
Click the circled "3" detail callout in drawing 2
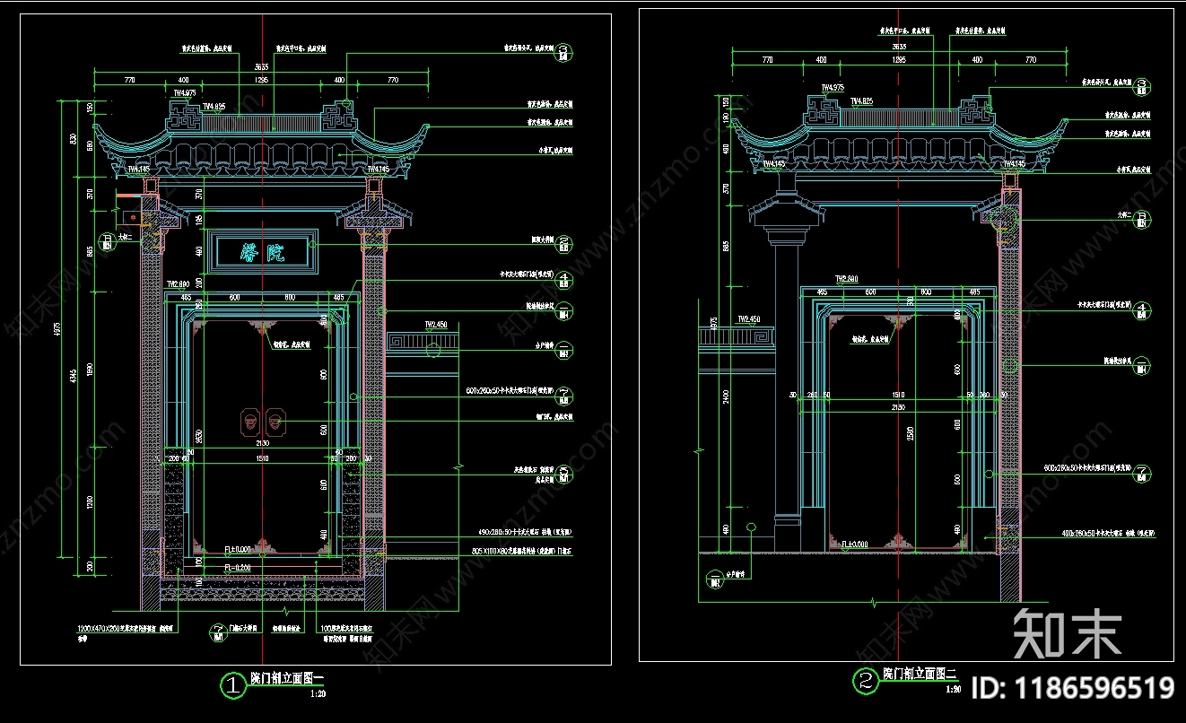pyautogui.click(x=1142, y=86)
